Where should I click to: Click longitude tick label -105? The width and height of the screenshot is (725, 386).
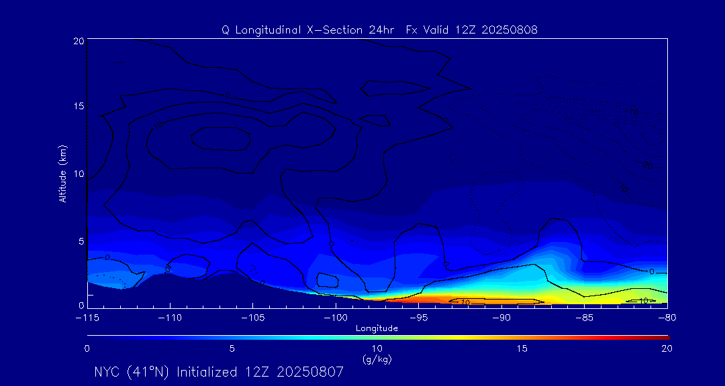tap(253, 318)
